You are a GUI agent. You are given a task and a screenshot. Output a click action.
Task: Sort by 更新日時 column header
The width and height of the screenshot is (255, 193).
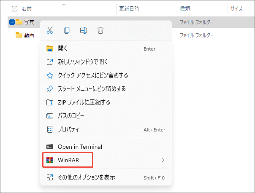pyautogui.click(x=129, y=8)
